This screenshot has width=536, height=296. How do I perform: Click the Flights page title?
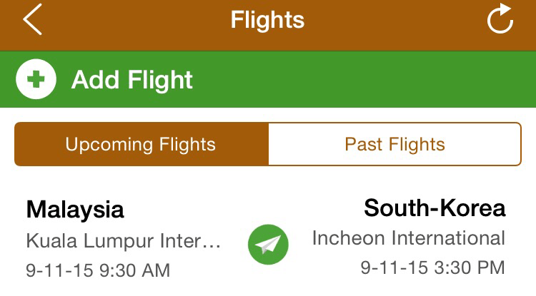[x=267, y=20]
